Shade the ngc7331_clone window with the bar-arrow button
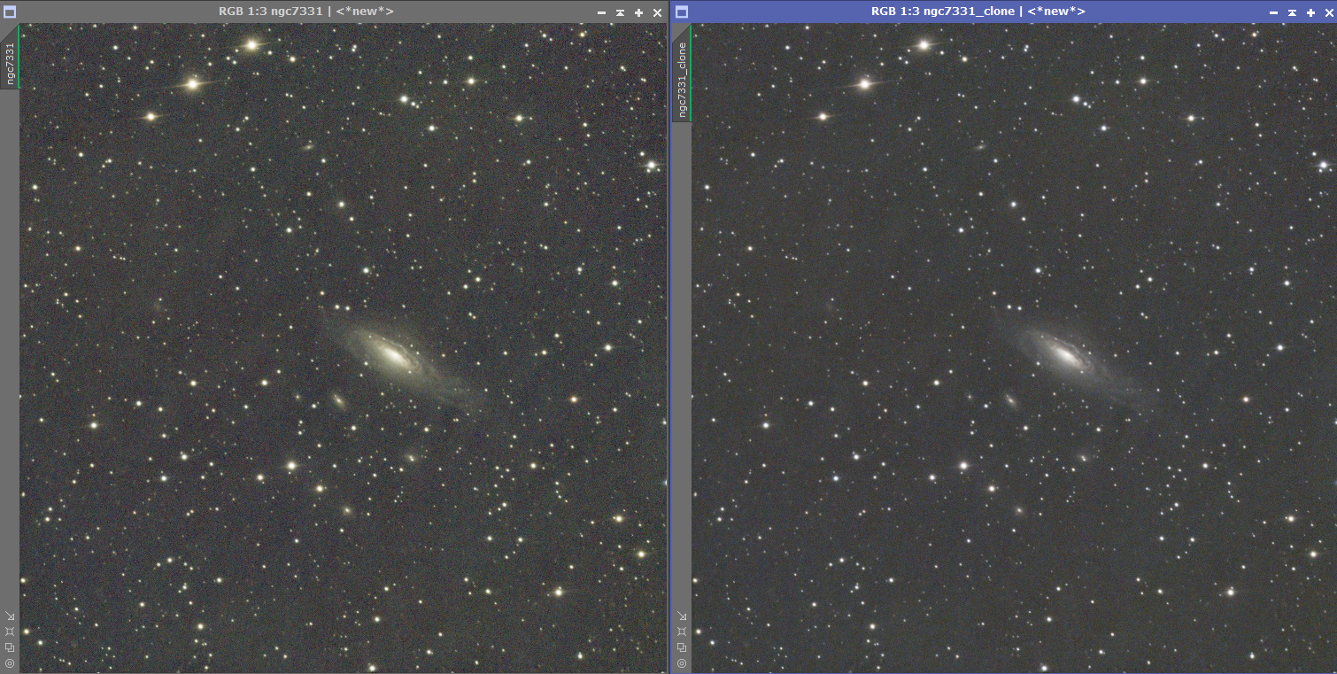1337x674 pixels. [1291, 12]
